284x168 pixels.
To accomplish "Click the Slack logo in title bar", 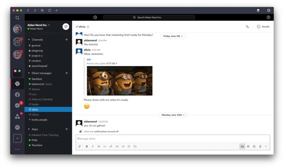I will pyautogui.click(x=42, y=10).
